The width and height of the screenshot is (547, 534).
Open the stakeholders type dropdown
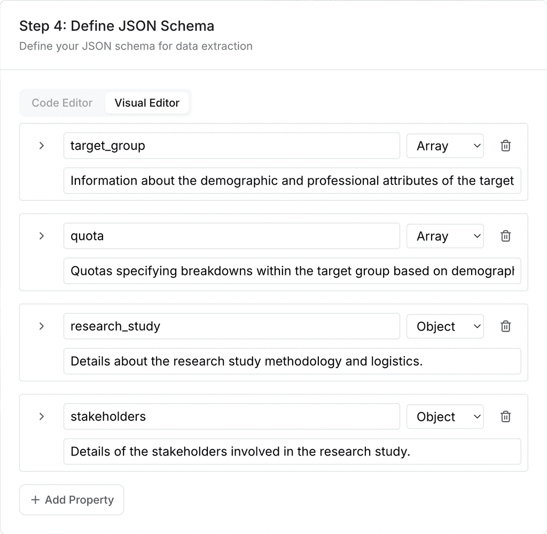[x=445, y=417]
